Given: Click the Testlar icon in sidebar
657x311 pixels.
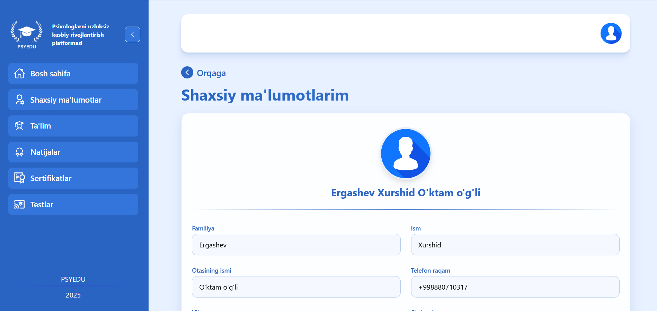Looking at the screenshot, I should coord(19,205).
